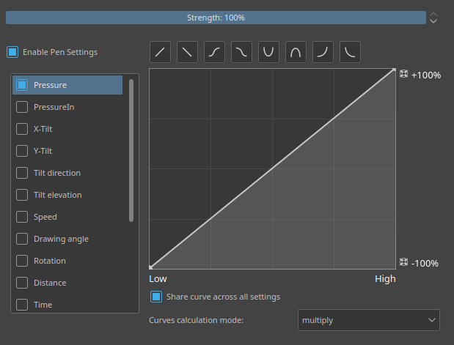This screenshot has height=345, width=454.
Task: Select the curve's bottom-left control point
Action: pyautogui.click(x=150, y=267)
